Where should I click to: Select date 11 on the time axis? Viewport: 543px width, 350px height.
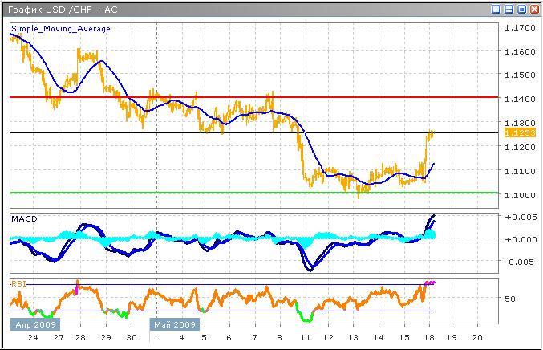[x=304, y=339]
